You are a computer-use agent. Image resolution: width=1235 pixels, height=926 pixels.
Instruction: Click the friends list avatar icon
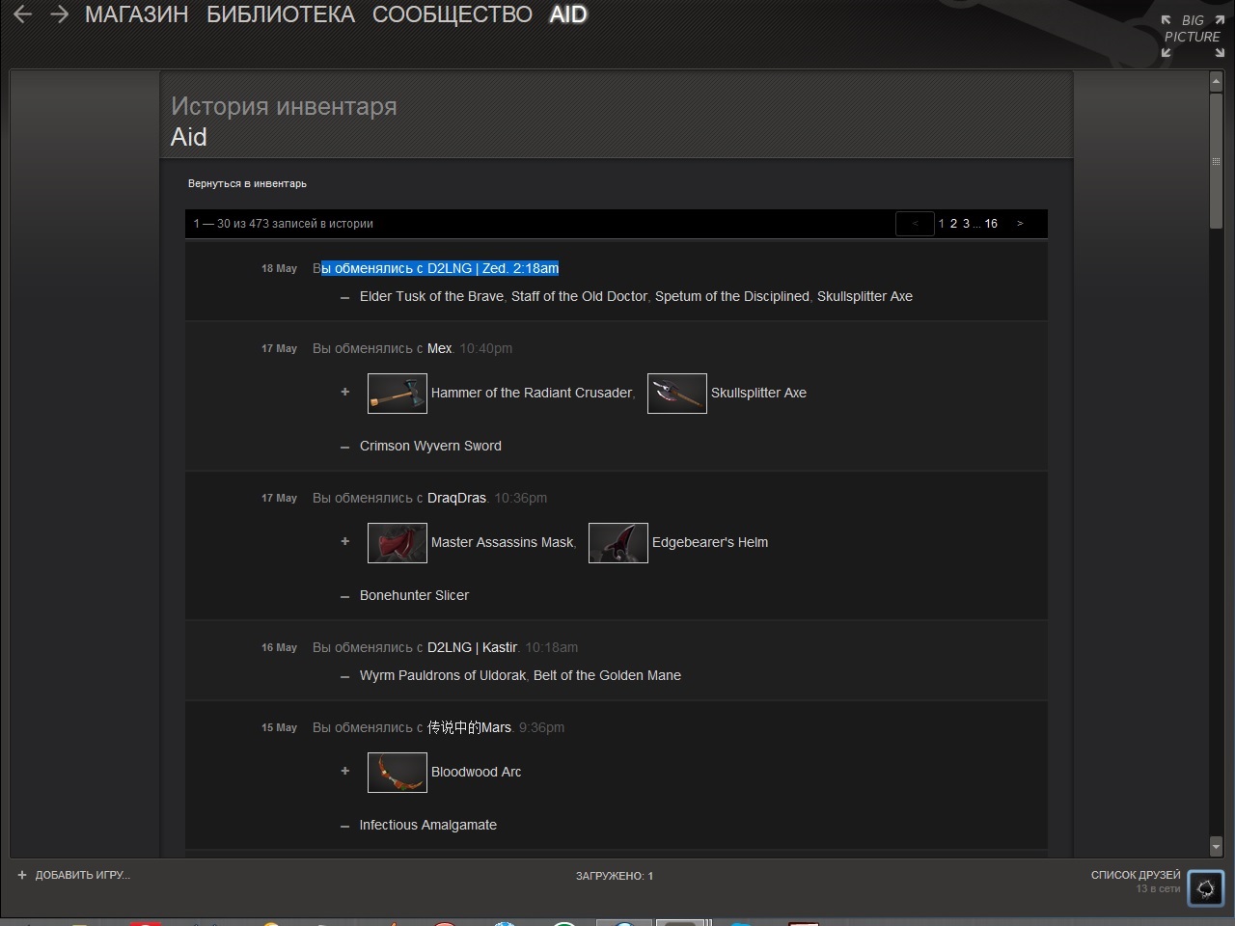point(1205,888)
